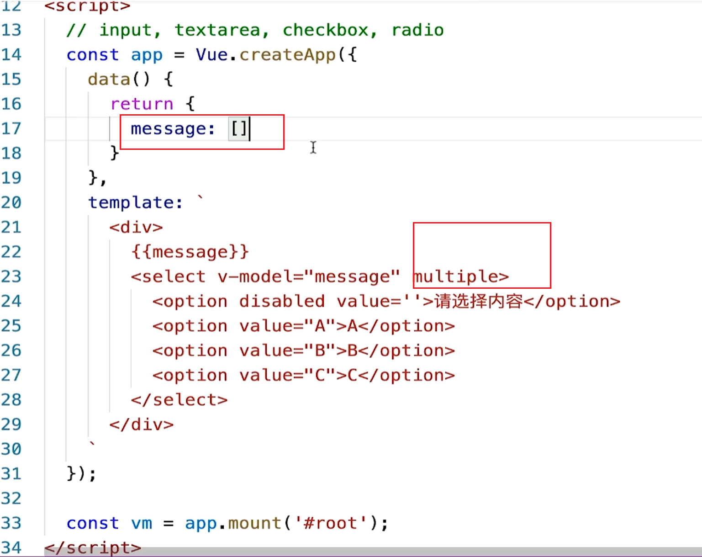Click the 'vm' variable name
Image resolution: width=702 pixels, height=557 pixels.
pyautogui.click(x=142, y=524)
